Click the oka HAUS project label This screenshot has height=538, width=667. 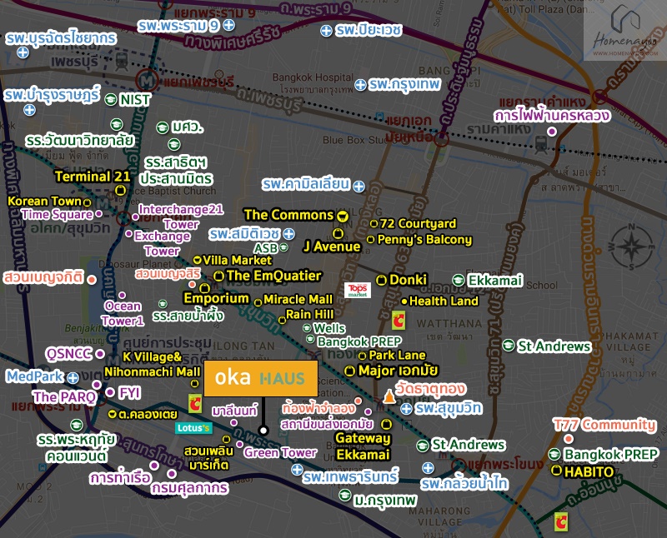coord(261,379)
